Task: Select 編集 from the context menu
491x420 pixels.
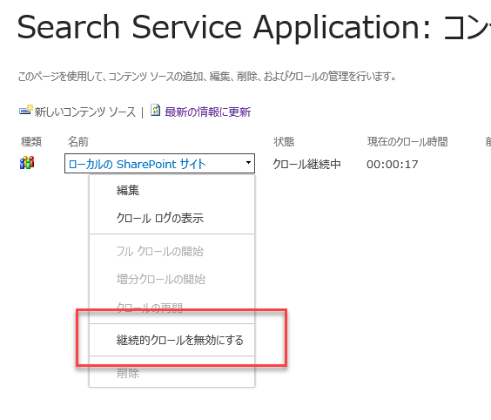Action: [128, 190]
